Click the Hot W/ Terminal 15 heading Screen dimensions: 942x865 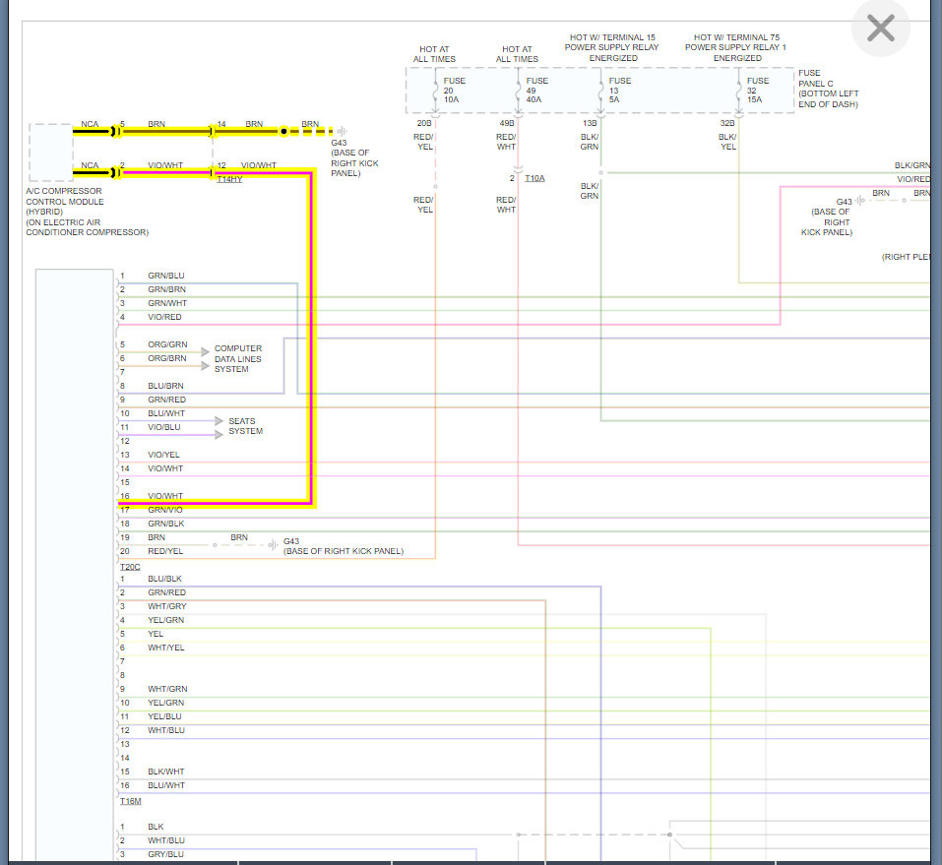point(612,47)
